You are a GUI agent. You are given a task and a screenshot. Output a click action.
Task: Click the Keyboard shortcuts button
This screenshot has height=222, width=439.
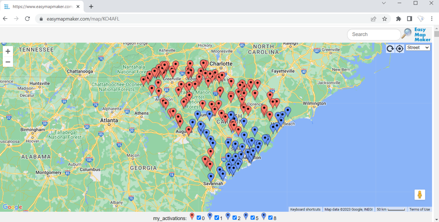[305, 209]
